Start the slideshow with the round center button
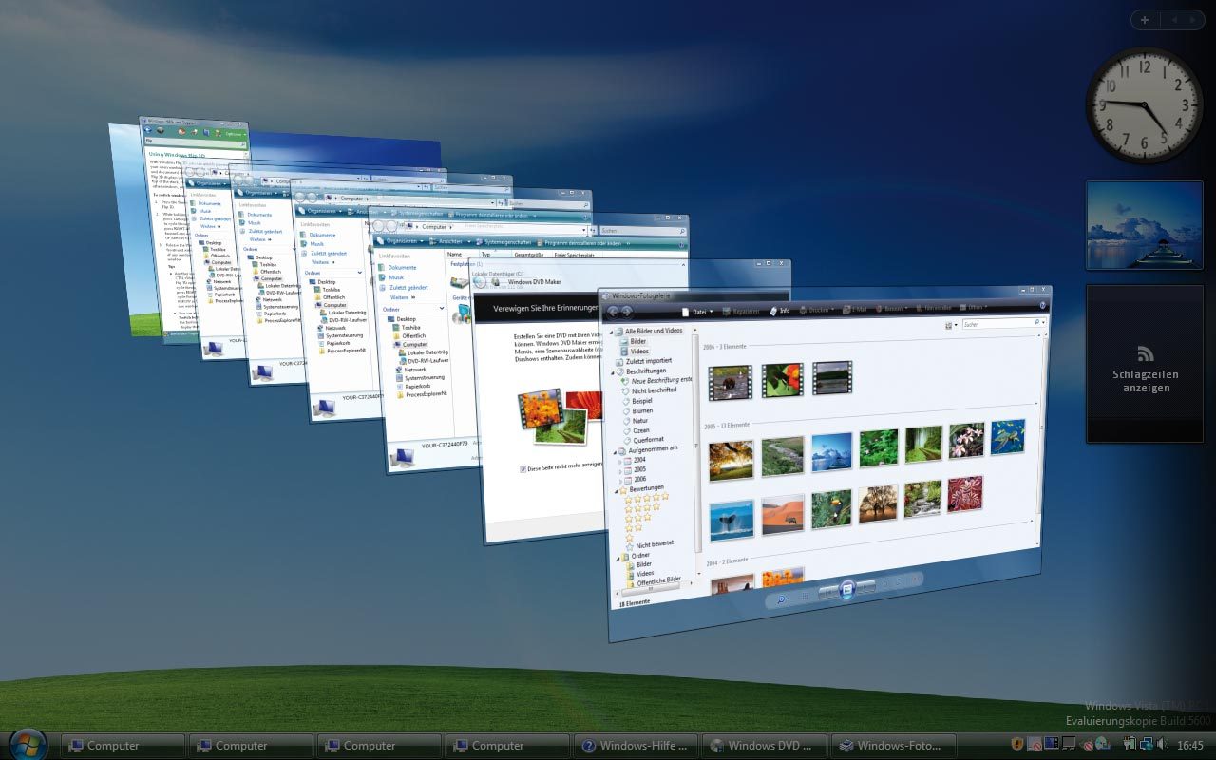 (x=847, y=588)
